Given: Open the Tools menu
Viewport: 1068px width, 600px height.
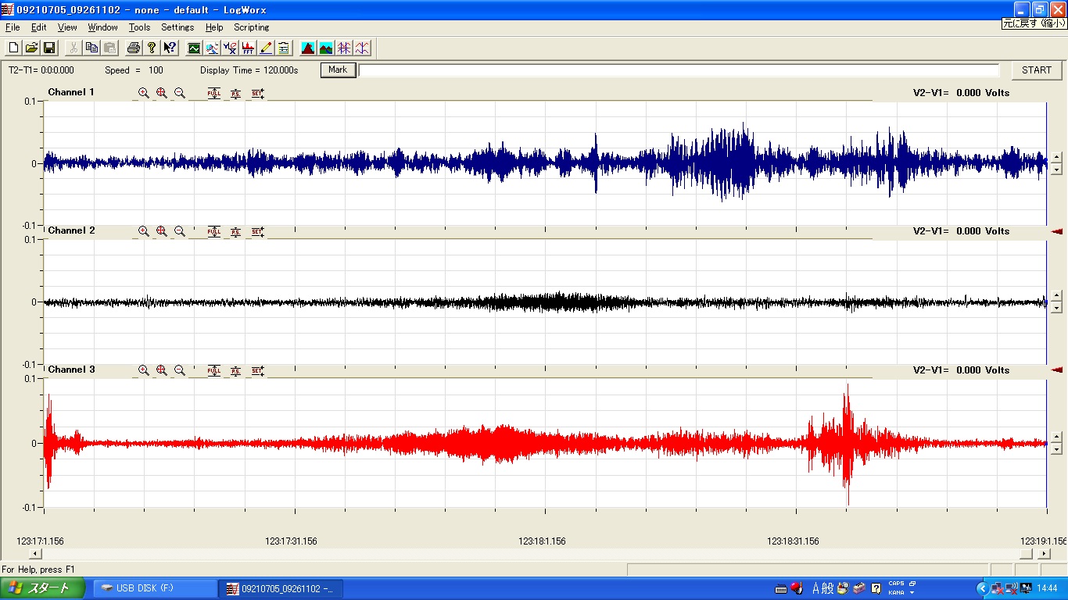Looking at the screenshot, I should click(x=139, y=27).
